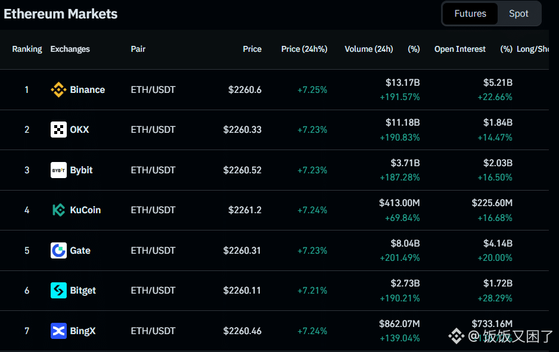
Task: Open the Binance exchange name link
Action: pos(87,90)
